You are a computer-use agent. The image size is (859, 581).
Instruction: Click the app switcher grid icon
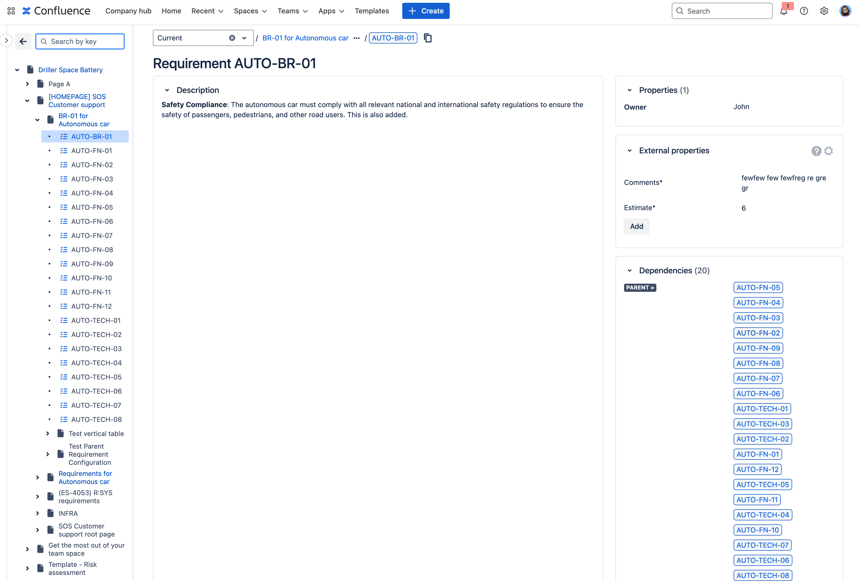[x=11, y=11]
